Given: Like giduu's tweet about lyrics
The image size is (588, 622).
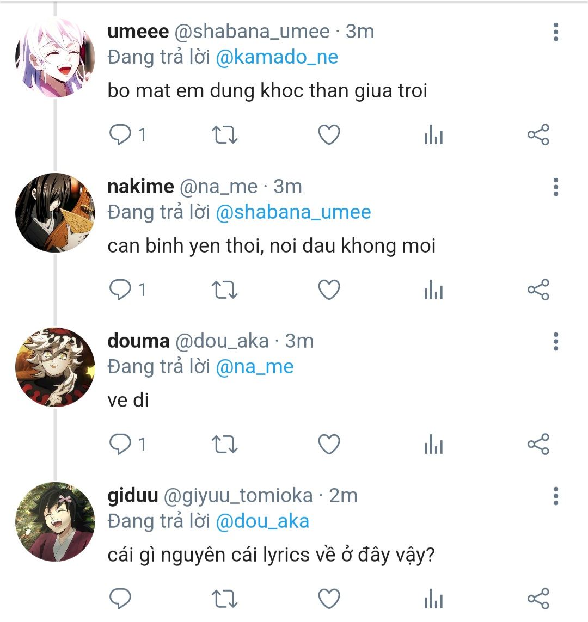Looking at the screenshot, I should pos(329,599).
